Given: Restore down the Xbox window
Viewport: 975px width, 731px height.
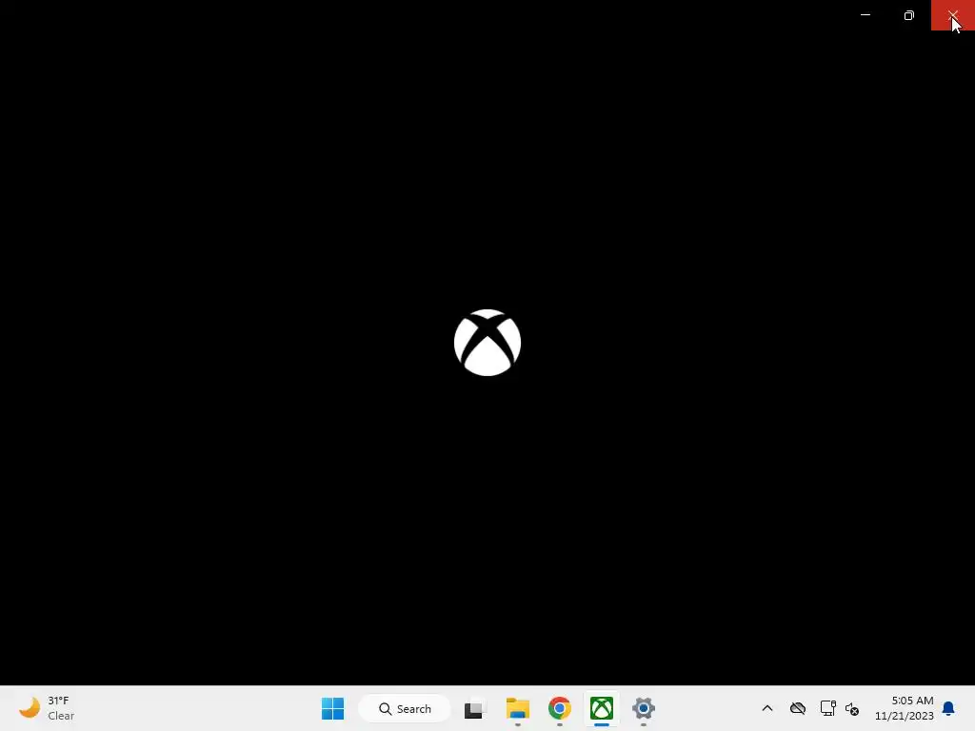Looking at the screenshot, I should [909, 15].
